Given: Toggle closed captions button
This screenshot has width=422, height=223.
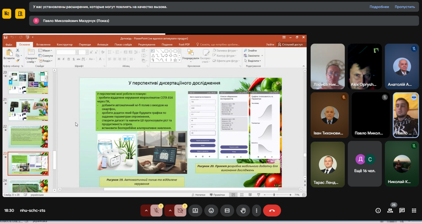Looking at the screenshot, I should [227, 211].
